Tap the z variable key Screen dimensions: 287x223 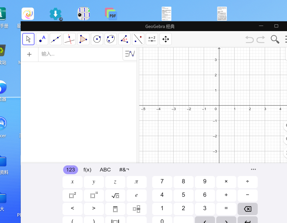[115, 182]
